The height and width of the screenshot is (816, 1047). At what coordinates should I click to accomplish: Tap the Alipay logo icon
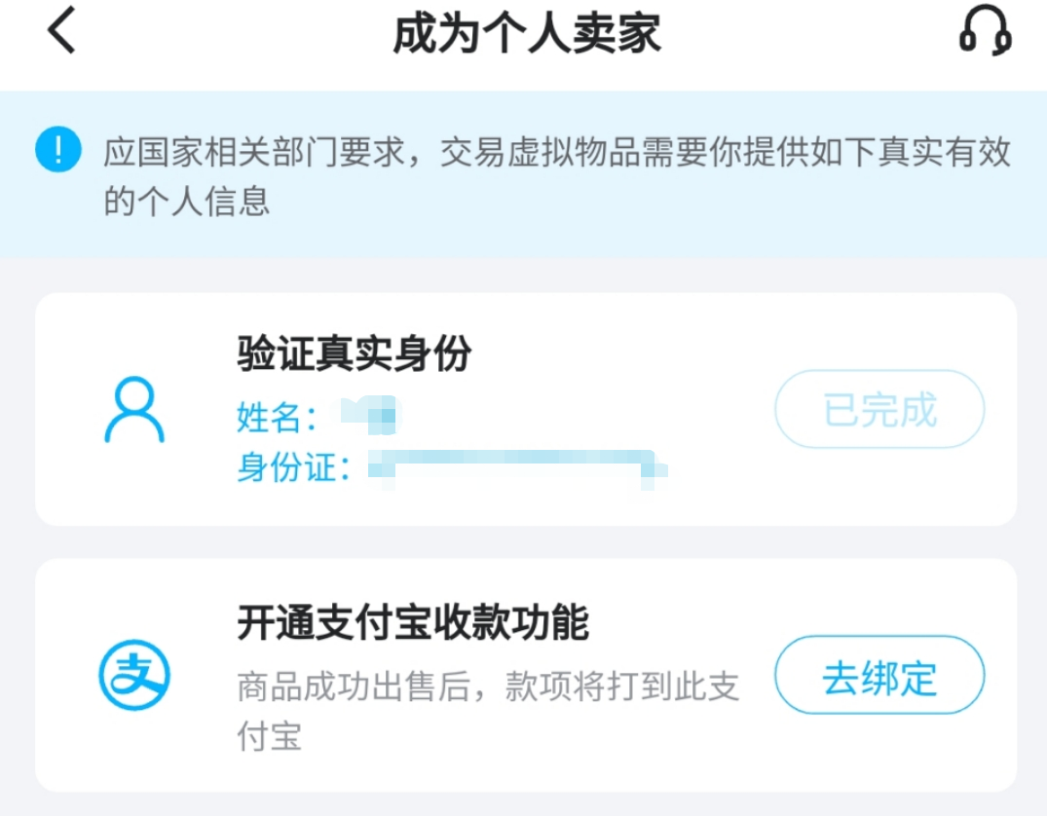click(133, 675)
